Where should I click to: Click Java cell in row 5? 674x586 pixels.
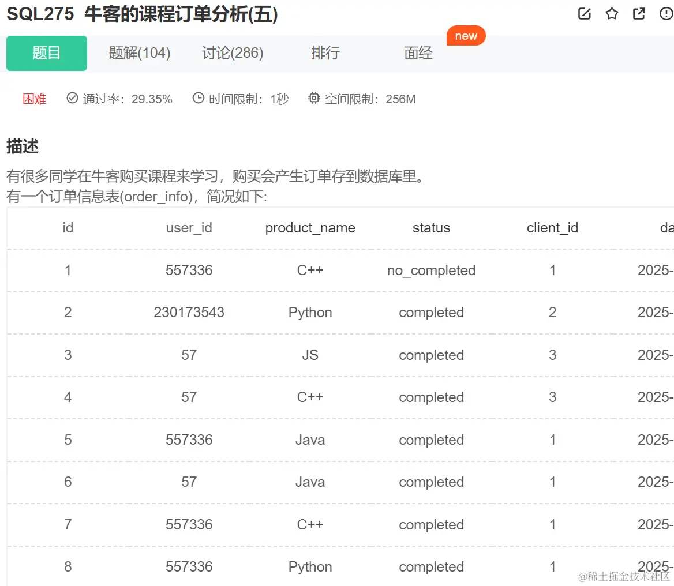pos(310,440)
